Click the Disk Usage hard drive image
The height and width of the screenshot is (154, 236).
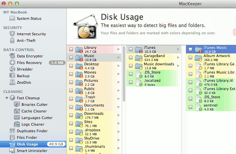pos(85,27)
